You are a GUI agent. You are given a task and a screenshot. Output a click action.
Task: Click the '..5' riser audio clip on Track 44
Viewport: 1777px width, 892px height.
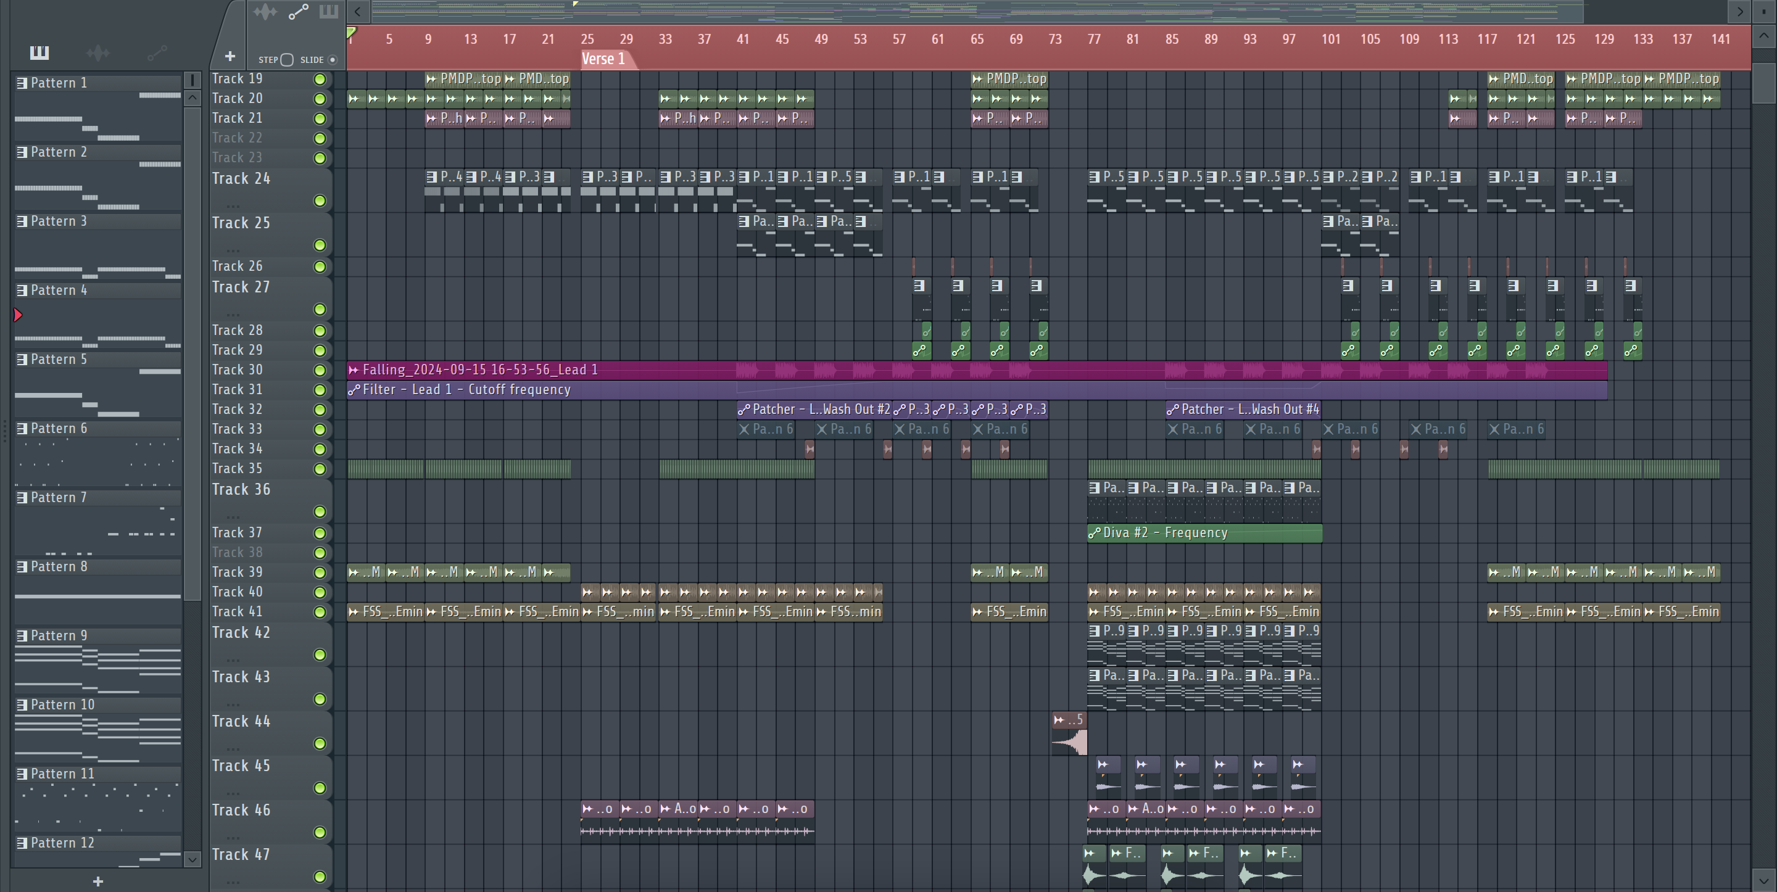point(1069,735)
